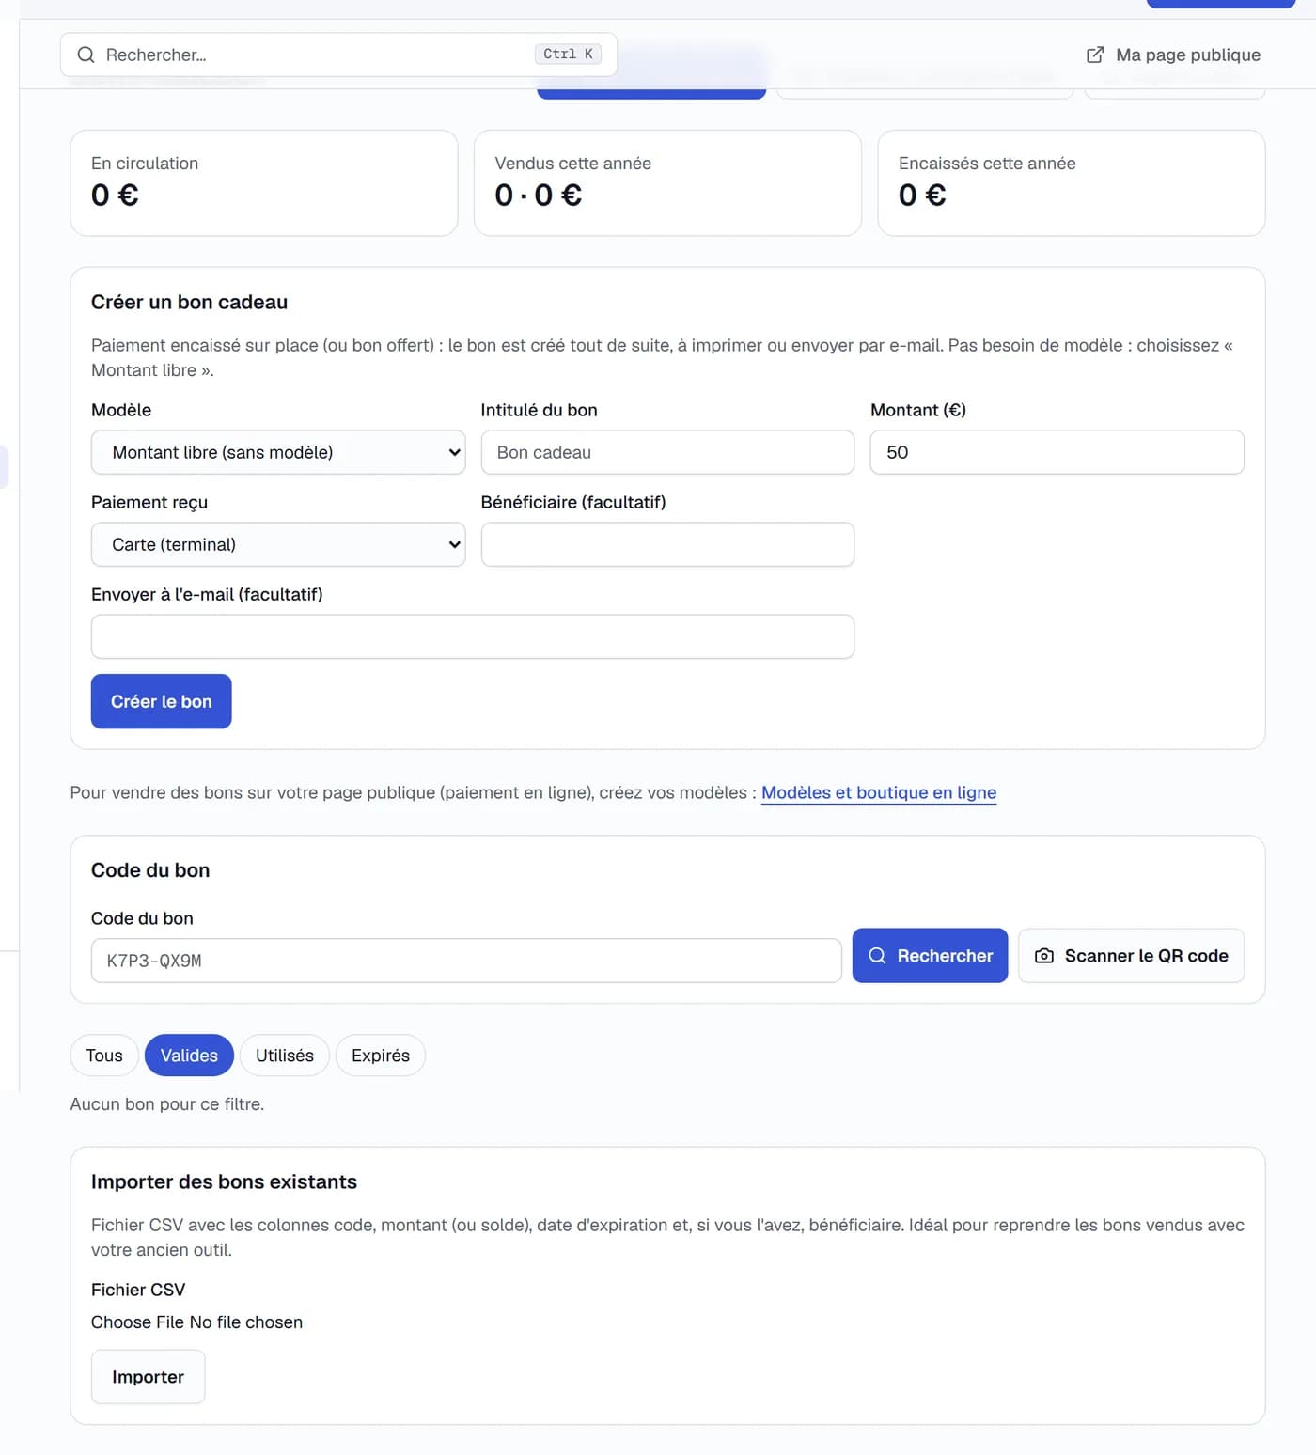Click the Montant (€) field
This screenshot has width=1316, height=1455.
pyautogui.click(x=1057, y=452)
